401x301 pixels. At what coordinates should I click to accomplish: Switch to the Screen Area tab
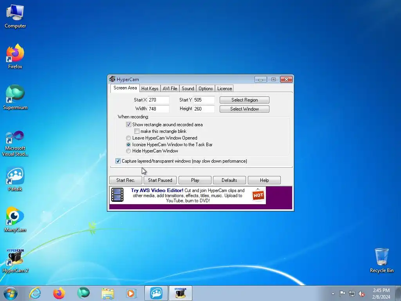point(125,88)
